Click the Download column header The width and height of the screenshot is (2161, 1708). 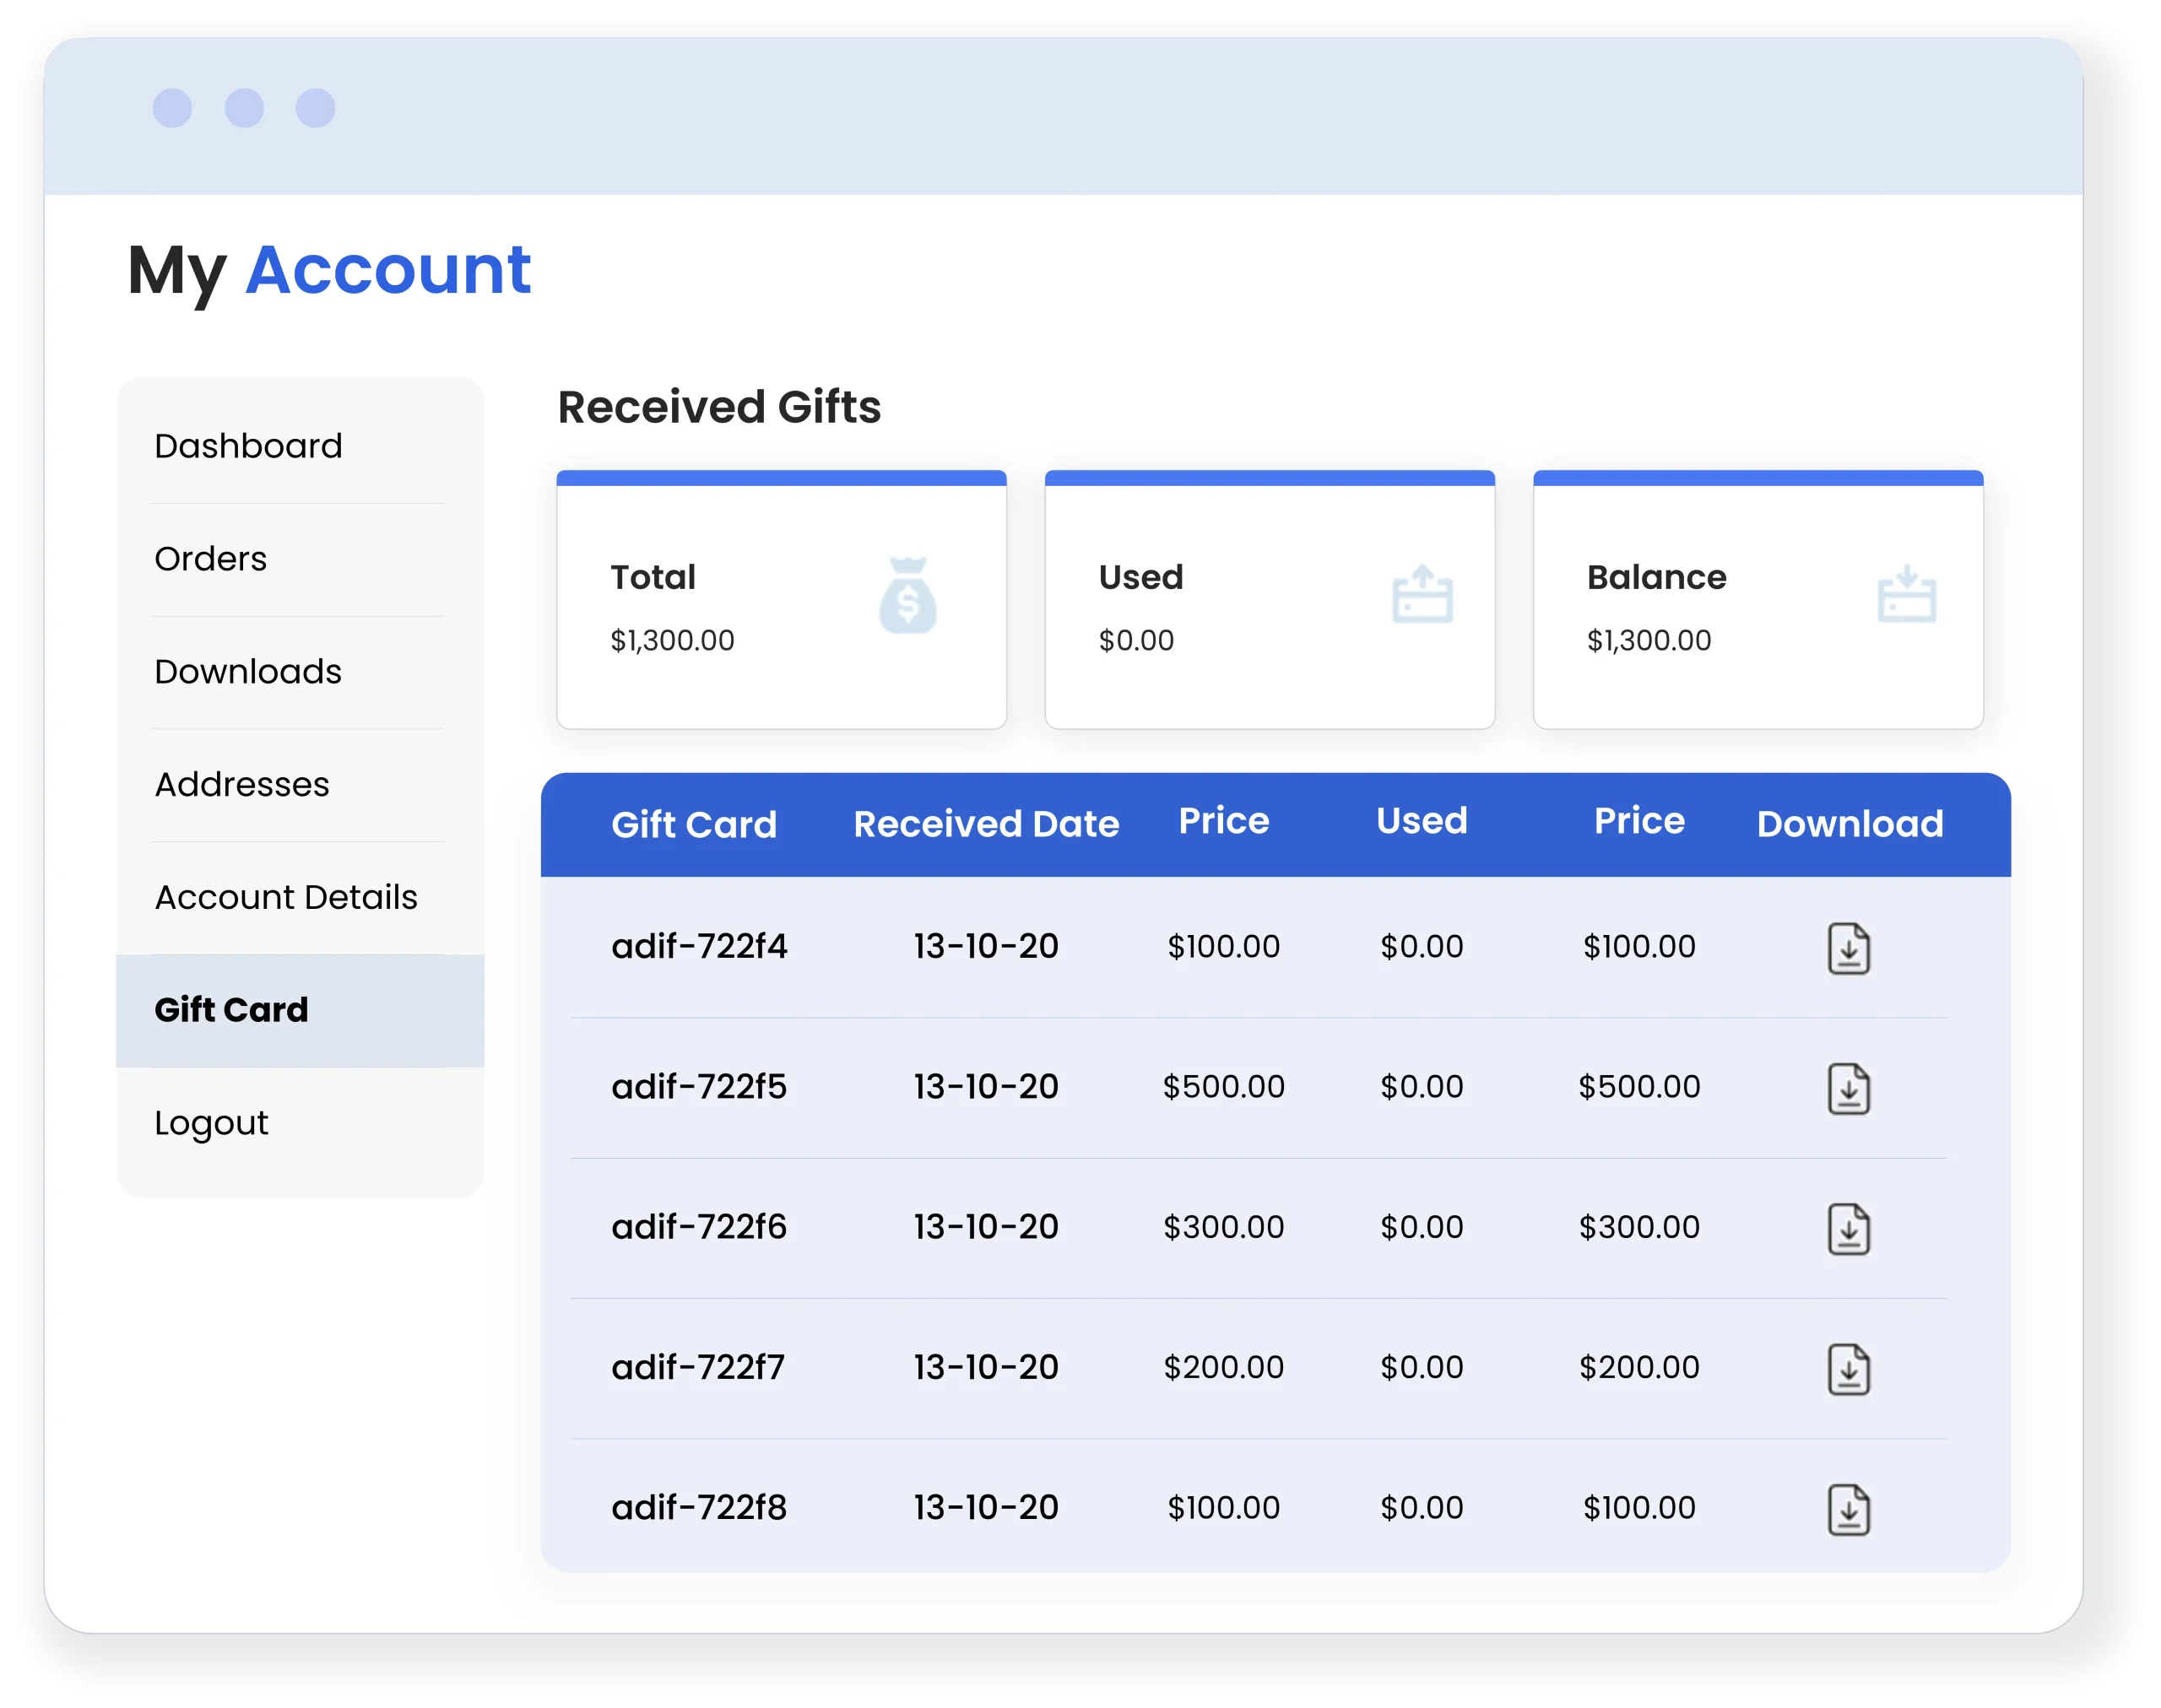coord(1850,824)
